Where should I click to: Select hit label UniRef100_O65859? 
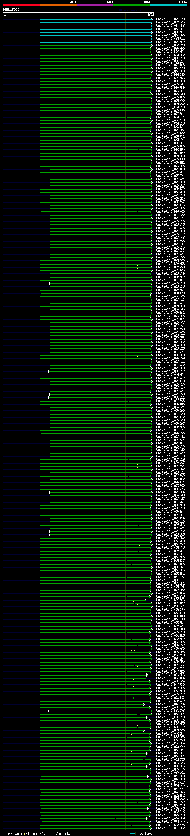click(x=170, y=45)
